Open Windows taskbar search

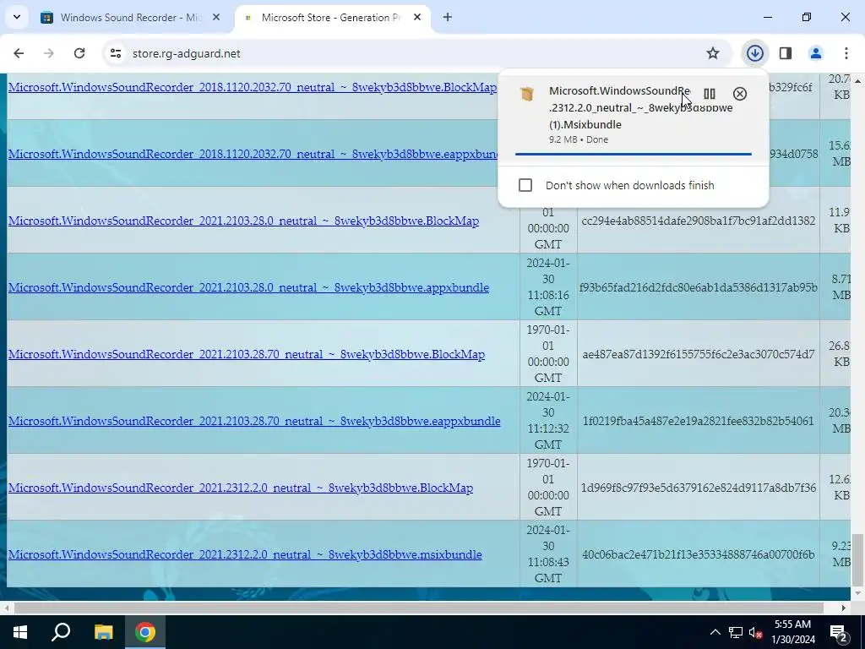(x=61, y=632)
